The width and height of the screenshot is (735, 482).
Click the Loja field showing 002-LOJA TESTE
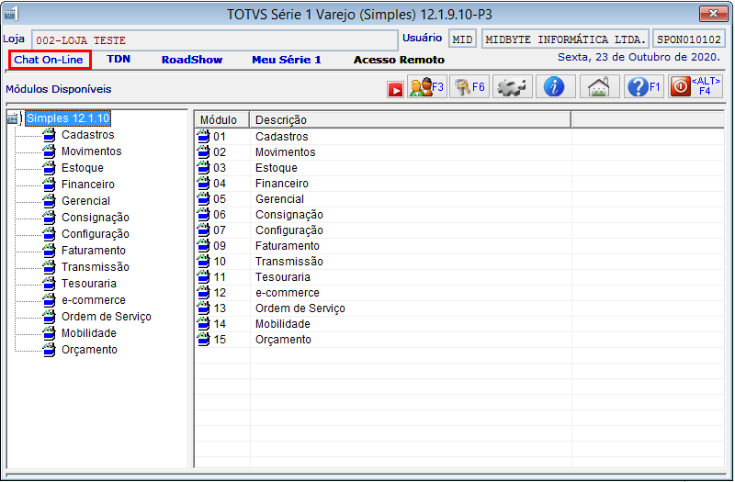[x=215, y=40]
